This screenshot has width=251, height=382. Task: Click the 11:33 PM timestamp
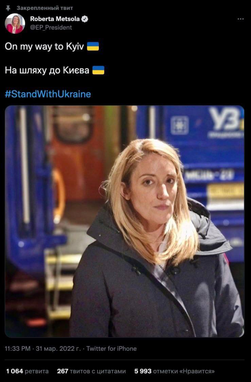pos(18,349)
